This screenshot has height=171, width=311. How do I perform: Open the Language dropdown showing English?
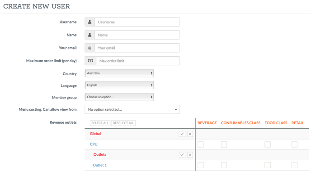click(x=119, y=85)
